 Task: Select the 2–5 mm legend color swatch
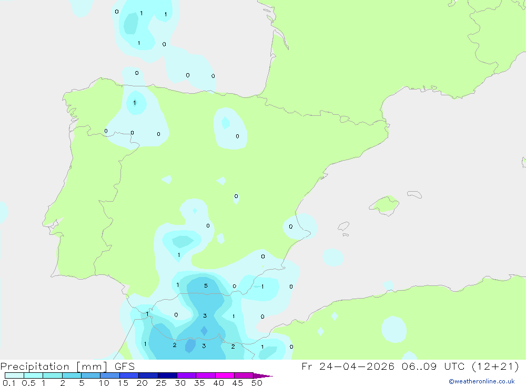coord(72,375)
